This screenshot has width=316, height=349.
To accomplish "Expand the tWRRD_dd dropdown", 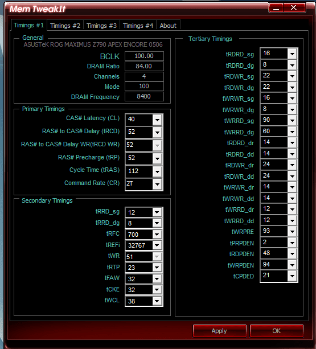I will tap(292, 220).
